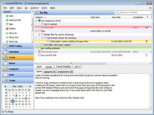This screenshot has width=154, height=115.
Task: Uncheck the 'Oil change' task checkbox
Action: coord(42,27)
